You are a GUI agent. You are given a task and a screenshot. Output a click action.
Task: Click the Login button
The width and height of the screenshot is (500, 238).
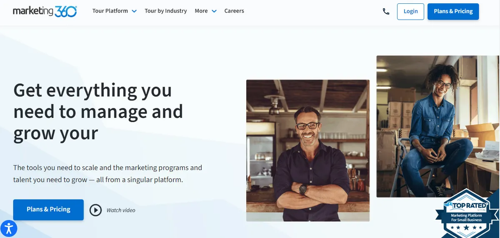pyautogui.click(x=410, y=11)
